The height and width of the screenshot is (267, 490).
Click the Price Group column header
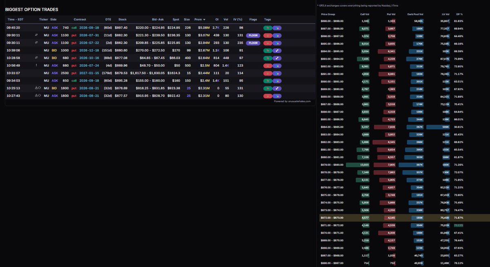[x=328, y=14]
